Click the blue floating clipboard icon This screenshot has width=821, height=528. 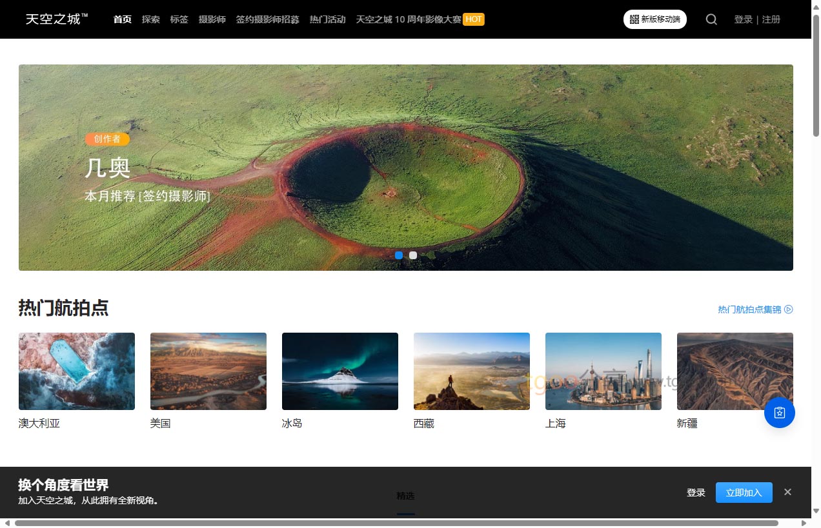tap(779, 413)
